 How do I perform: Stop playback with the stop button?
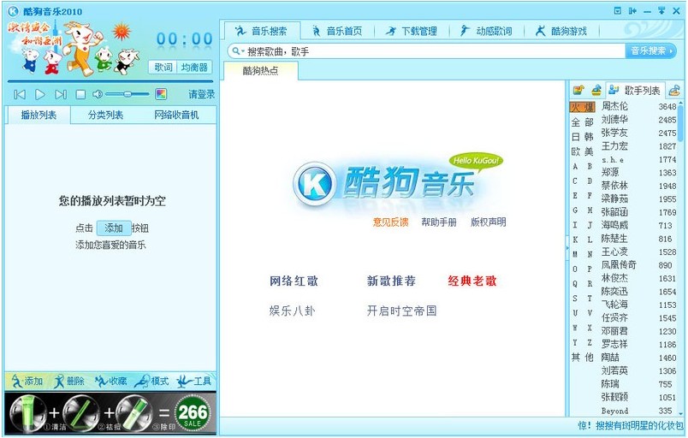[80, 94]
